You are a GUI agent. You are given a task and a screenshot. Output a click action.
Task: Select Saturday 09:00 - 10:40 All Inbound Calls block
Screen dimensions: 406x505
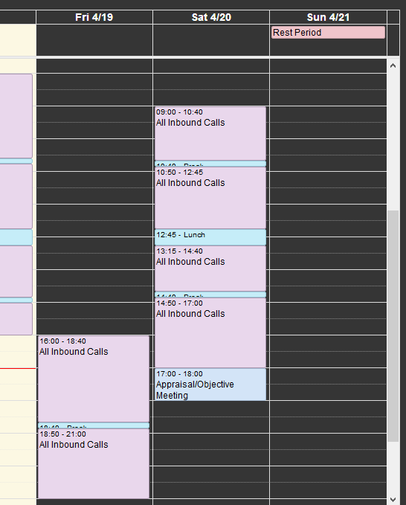click(x=210, y=134)
